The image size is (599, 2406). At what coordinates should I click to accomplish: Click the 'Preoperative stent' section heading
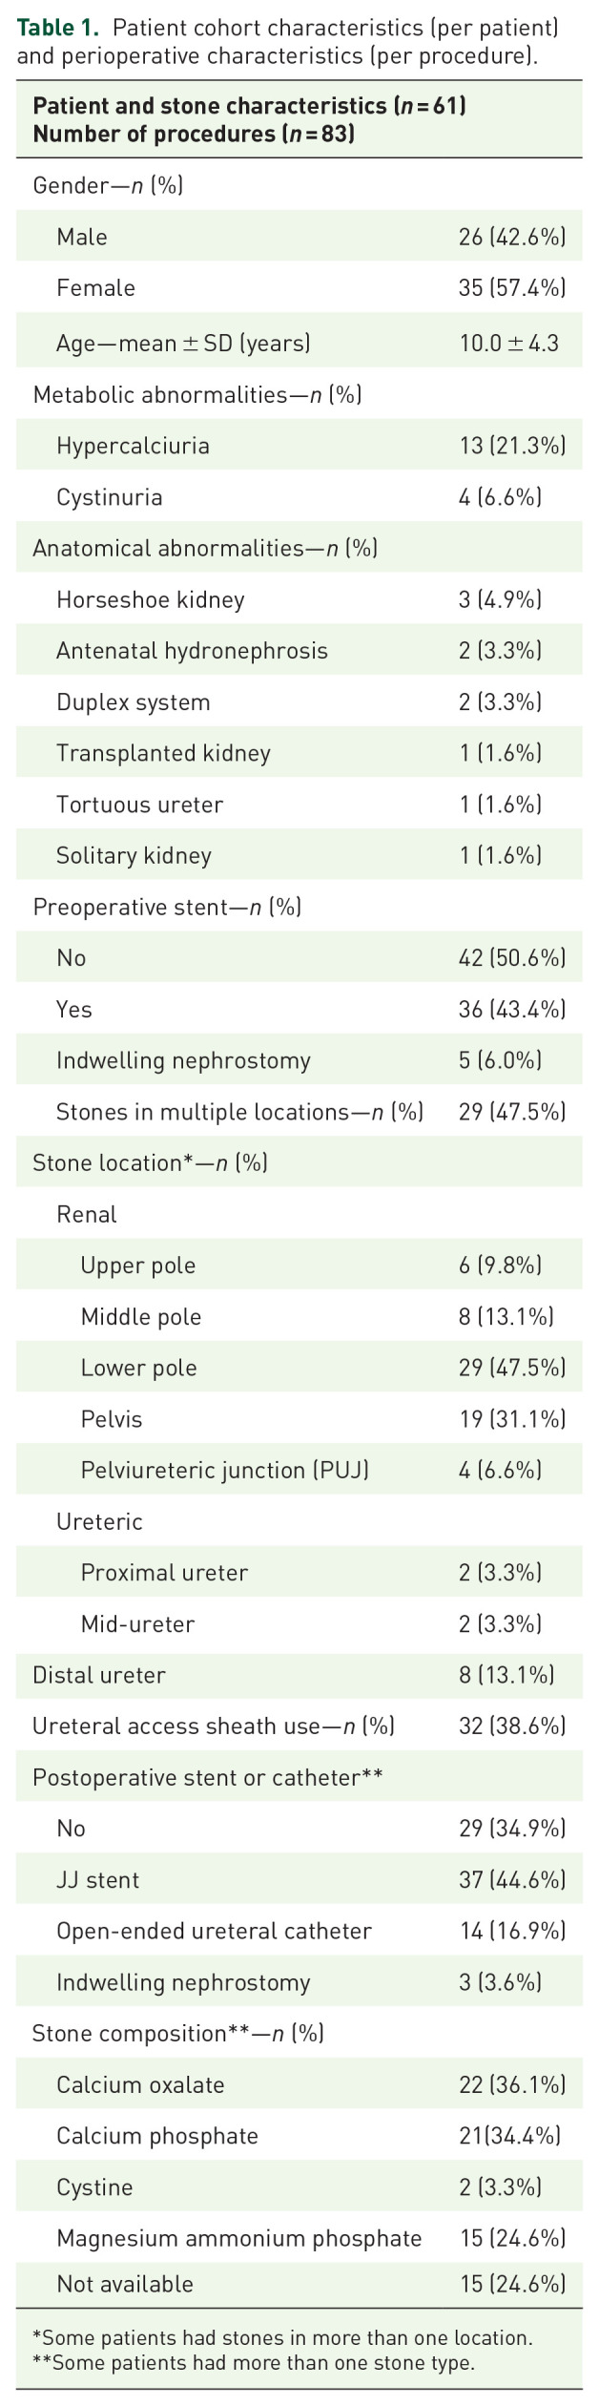pos(167,907)
